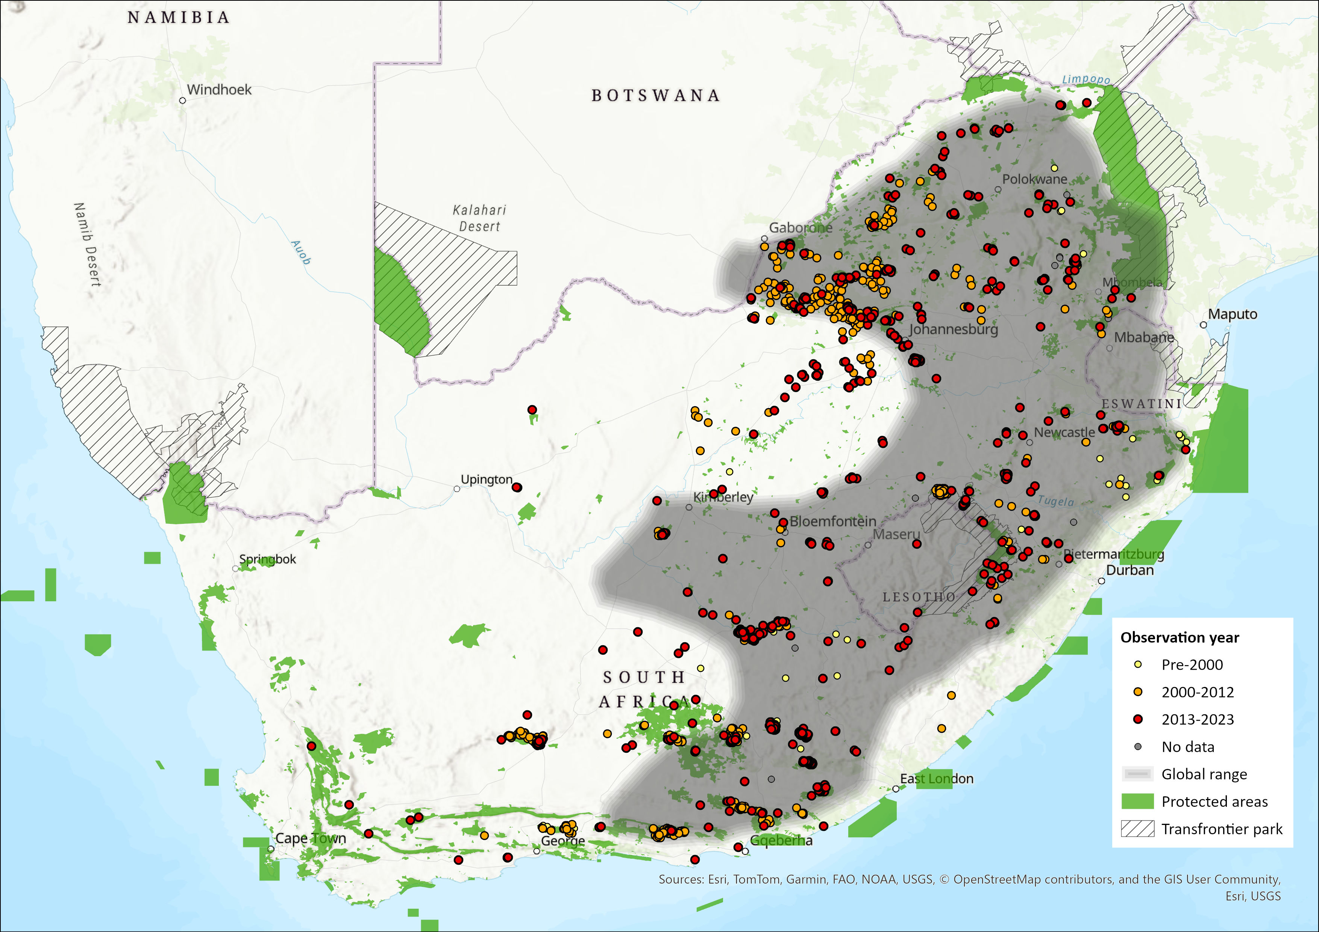The width and height of the screenshot is (1319, 932).
Task: Click the Cape Town city label
Action: [x=311, y=838]
